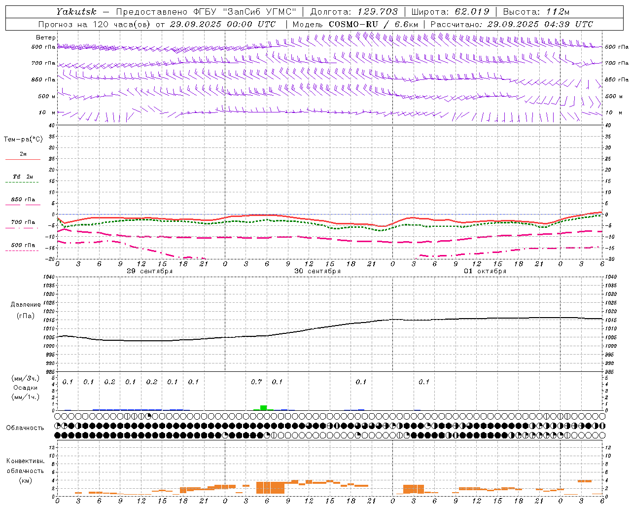Screen dimensions: 631x505
Task: Select the Тем-ра(°C) temperature axis title
Action: point(23,140)
